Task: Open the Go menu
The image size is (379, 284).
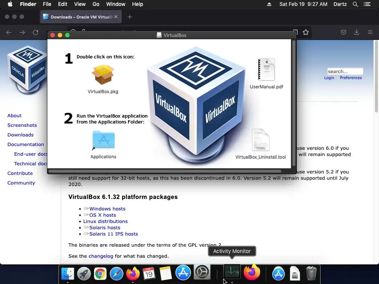Action: pyautogui.click(x=96, y=4)
